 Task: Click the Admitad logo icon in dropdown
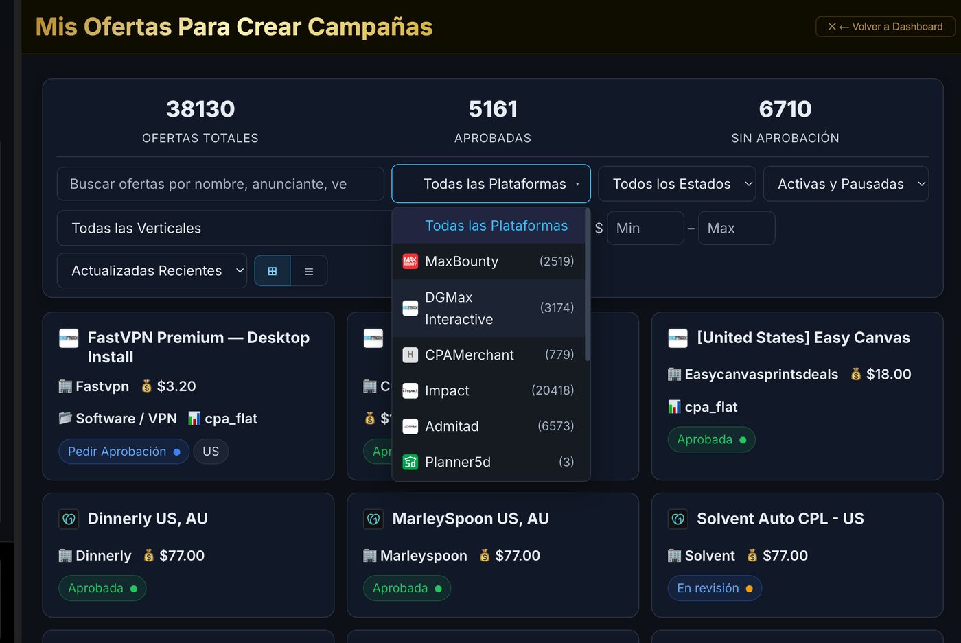click(410, 426)
